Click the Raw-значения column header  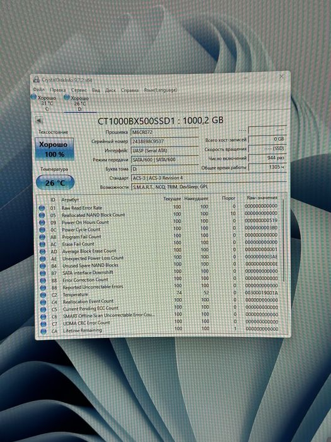point(262,198)
